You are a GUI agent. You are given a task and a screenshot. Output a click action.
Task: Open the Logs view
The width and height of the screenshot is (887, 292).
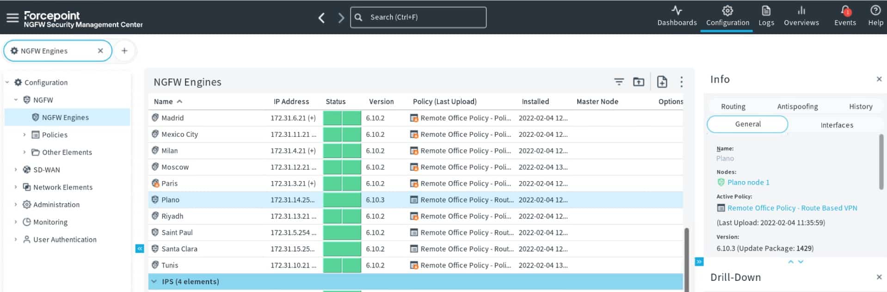[x=766, y=16]
